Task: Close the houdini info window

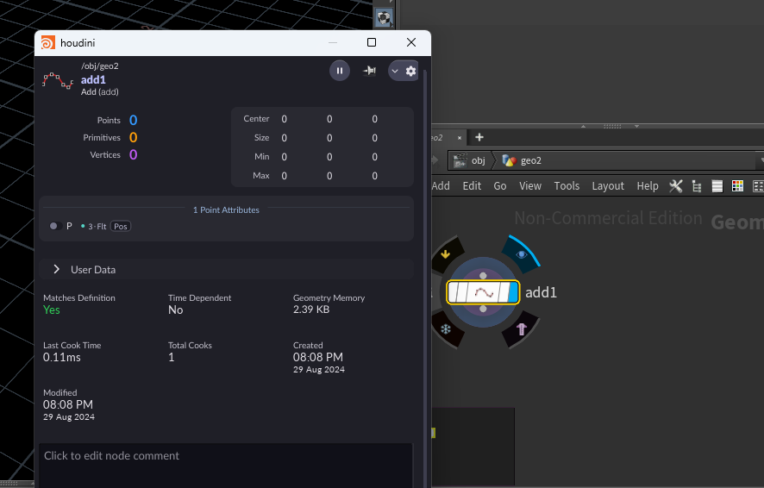Action: [411, 42]
